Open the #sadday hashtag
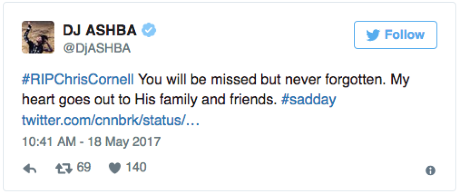This screenshot has width=460, height=195. tap(308, 100)
